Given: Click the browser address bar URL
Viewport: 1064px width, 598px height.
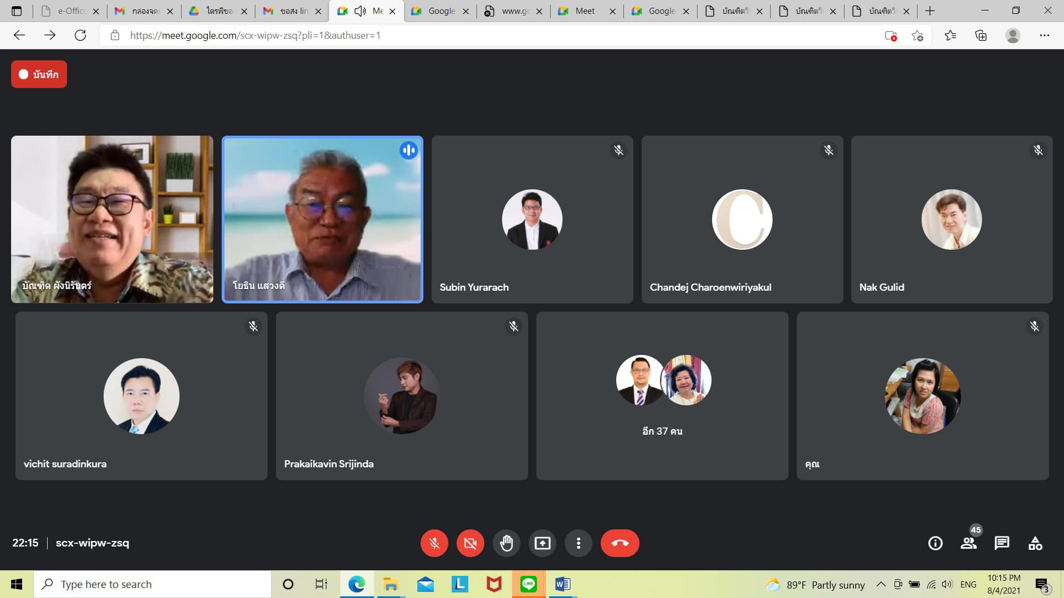Looking at the screenshot, I should [255, 35].
